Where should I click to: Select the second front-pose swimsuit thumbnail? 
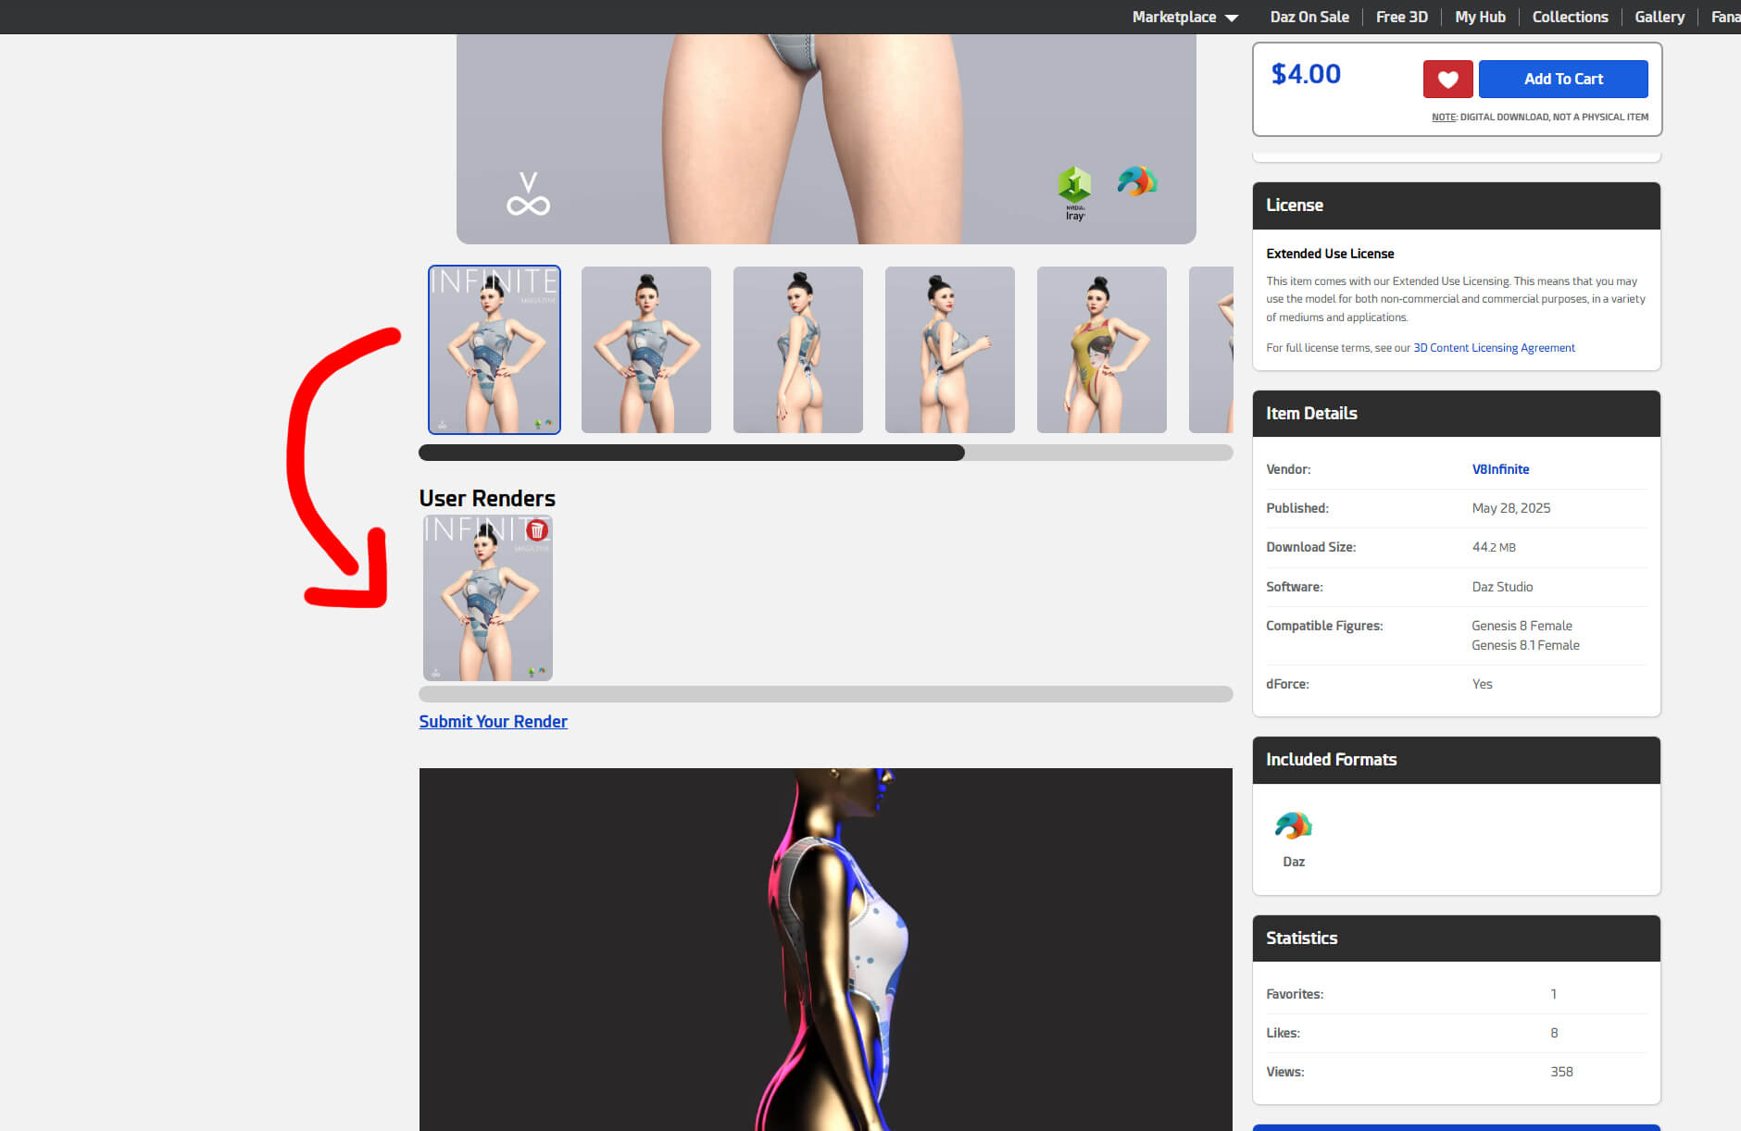(x=646, y=350)
